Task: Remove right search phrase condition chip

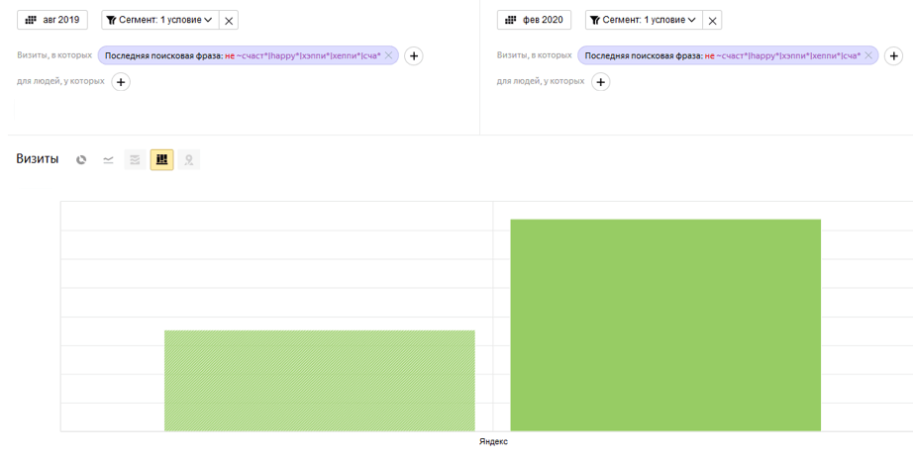Action: pyautogui.click(x=868, y=55)
